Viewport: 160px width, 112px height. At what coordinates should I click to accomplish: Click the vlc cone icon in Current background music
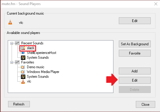click(10, 22)
